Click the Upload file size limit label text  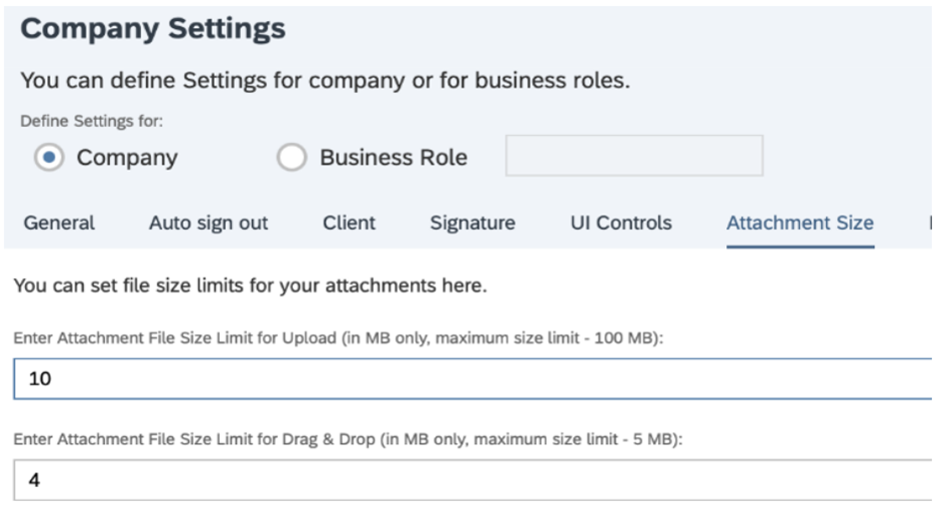pyautogui.click(x=339, y=338)
